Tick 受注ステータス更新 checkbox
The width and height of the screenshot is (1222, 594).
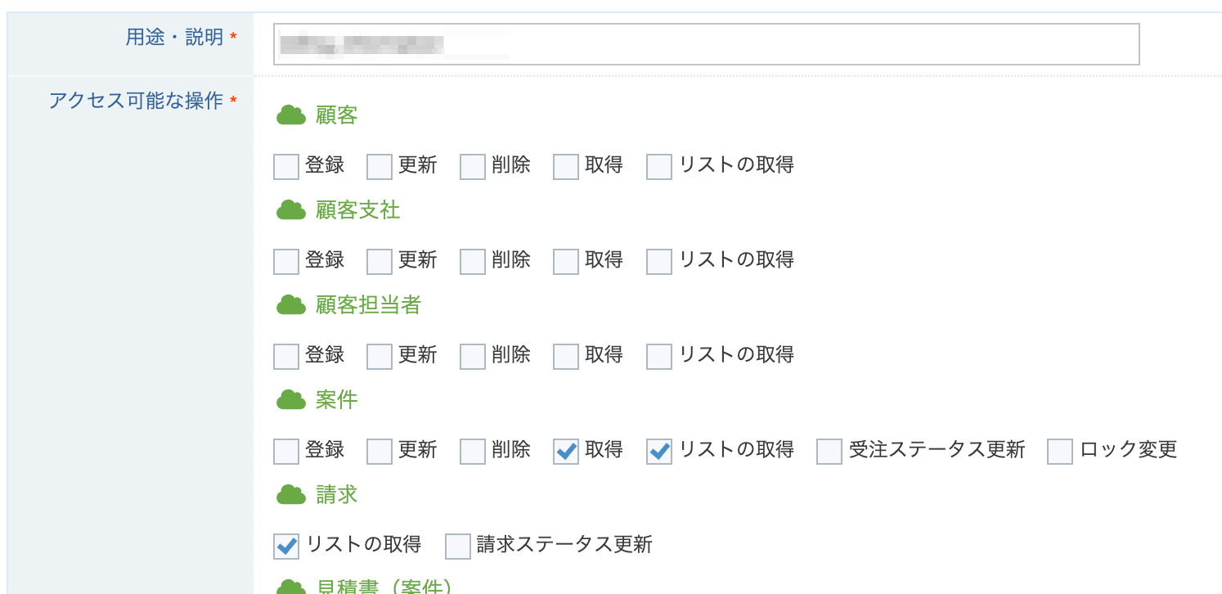pyautogui.click(x=829, y=452)
